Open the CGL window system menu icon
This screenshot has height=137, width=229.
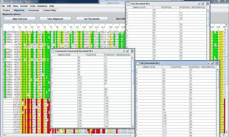point(128,4)
